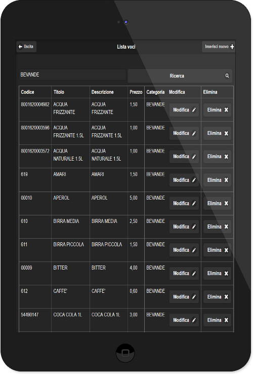Click the pencil icon for ACQUA FRIZZANTE 1,50

[194, 110]
